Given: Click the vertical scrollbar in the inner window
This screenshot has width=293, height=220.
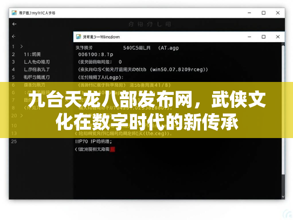Looking at the screenshot, I should [x=283, y=110].
